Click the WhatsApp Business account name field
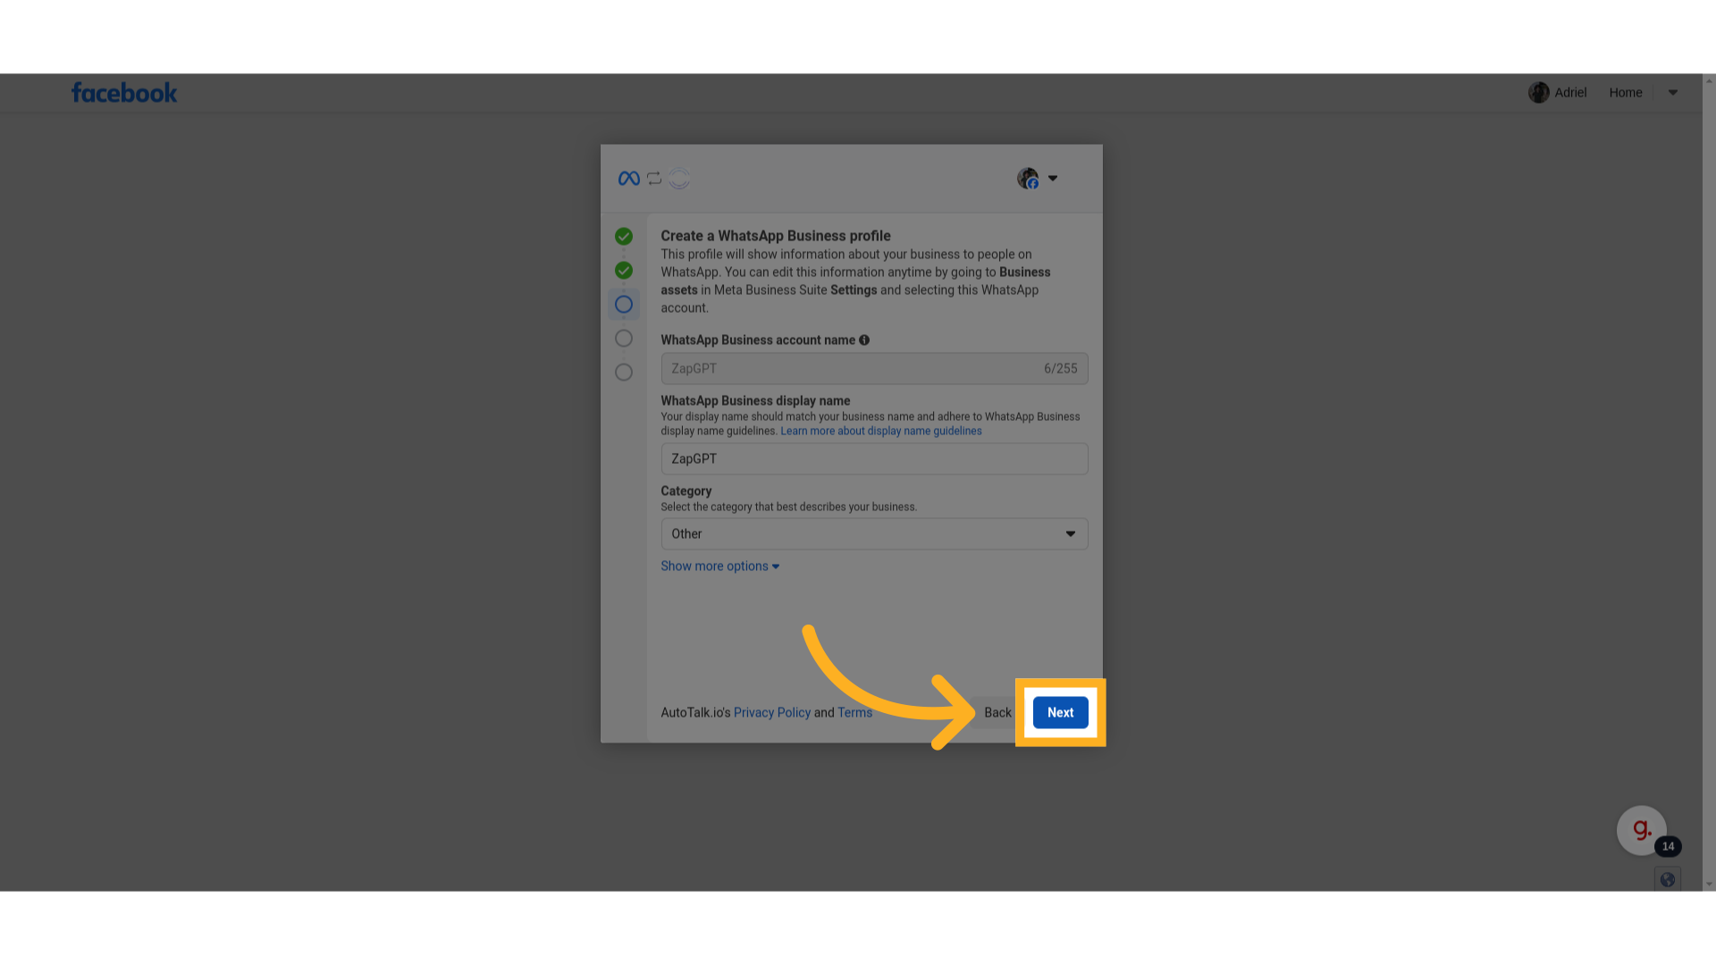1716x965 pixels. click(874, 369)
